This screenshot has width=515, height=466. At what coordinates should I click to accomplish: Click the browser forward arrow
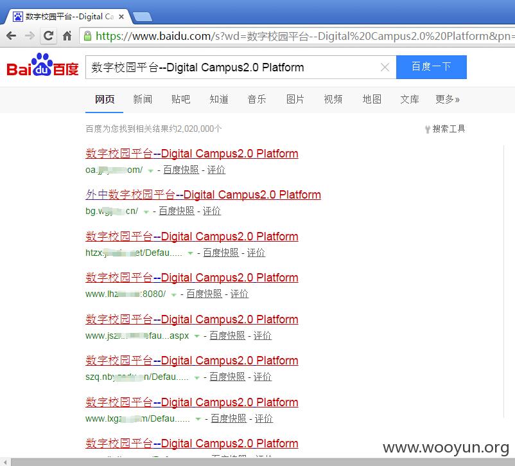pos(30,35)
